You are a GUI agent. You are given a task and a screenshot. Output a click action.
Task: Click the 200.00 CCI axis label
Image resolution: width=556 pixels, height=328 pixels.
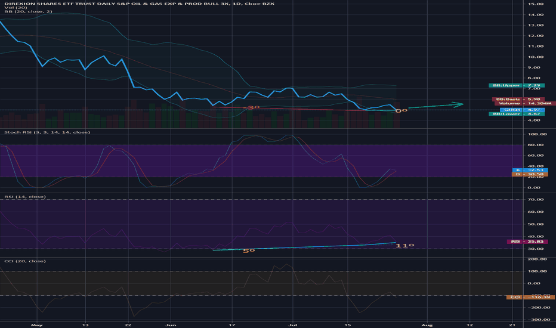click(x=536, y=259)
